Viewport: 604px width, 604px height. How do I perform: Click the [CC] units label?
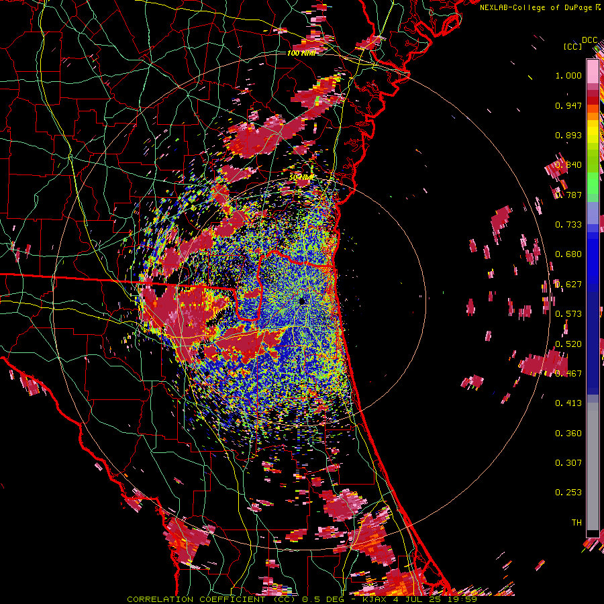pyautogui.click(x=572, y=46)
